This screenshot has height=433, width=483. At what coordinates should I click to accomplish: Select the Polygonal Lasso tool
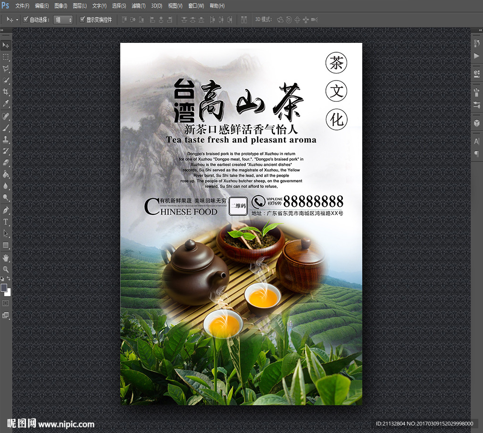[x=6, y=68]
